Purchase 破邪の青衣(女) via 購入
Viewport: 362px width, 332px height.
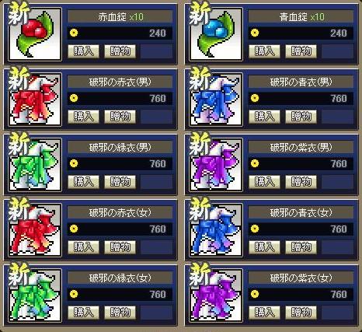pos(264,247)
